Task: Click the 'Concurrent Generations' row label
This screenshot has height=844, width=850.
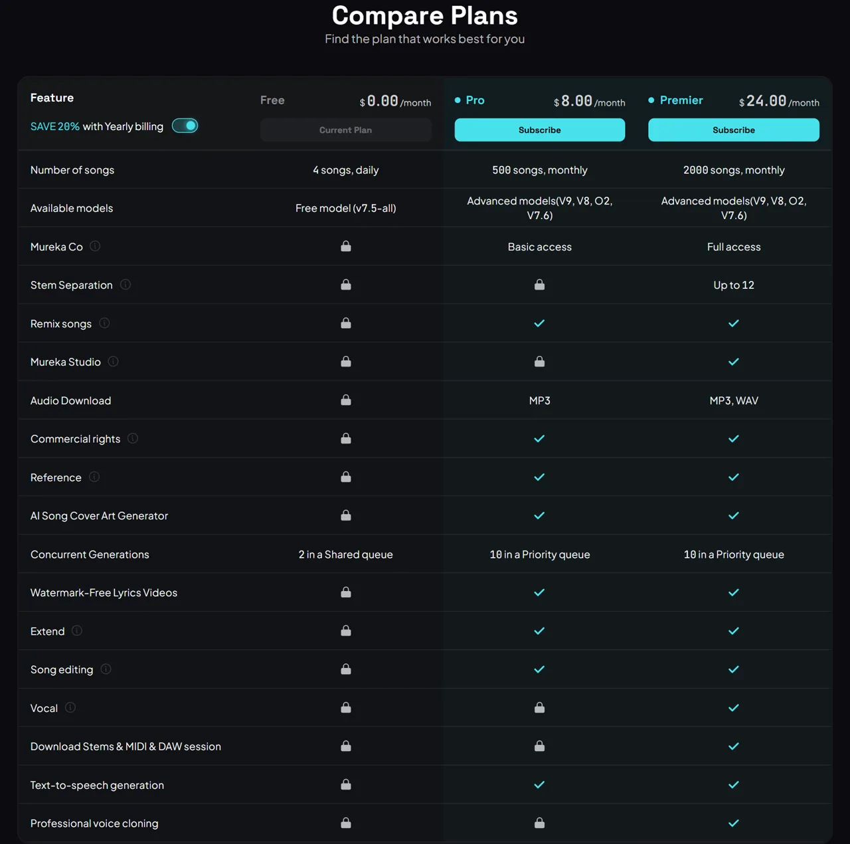Action: (90, 554)
